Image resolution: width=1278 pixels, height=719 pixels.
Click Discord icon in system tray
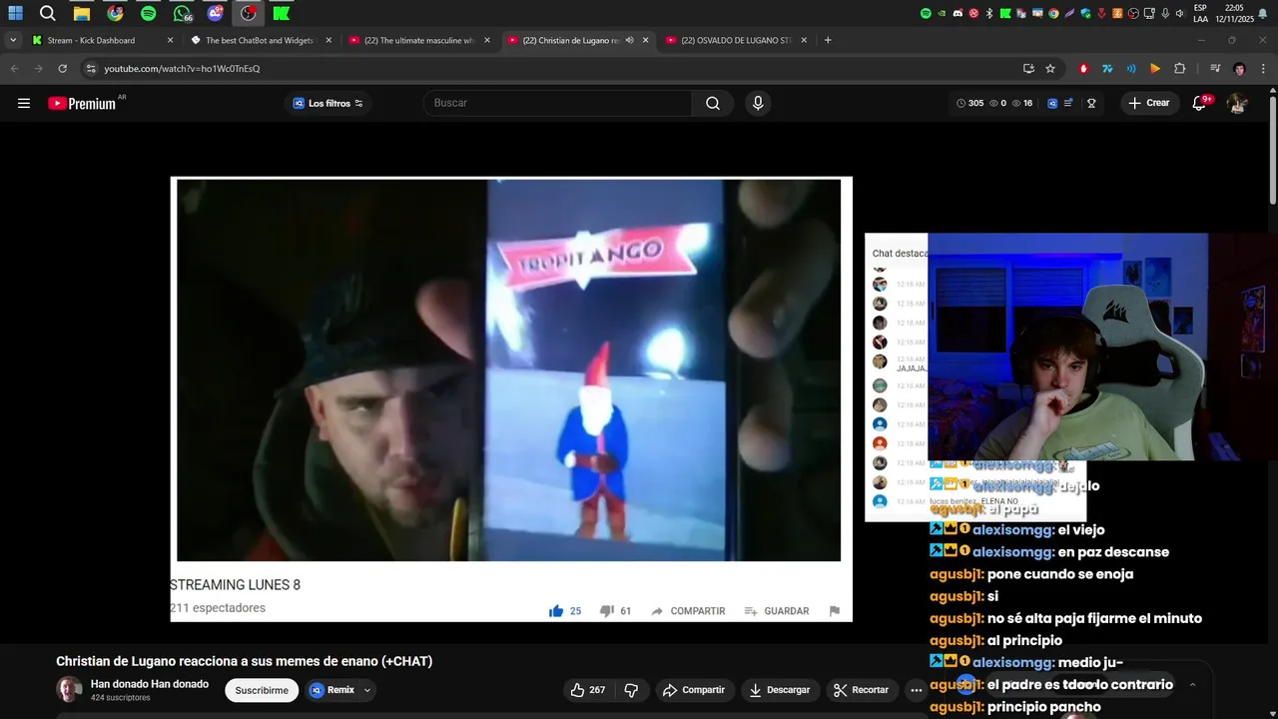coord(958,13)
